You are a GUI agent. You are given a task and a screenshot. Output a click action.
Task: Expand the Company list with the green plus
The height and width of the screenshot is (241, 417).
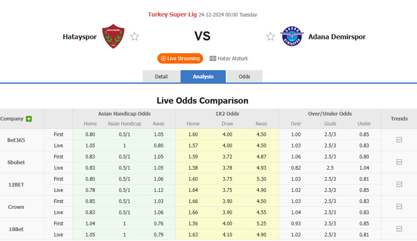(x=28, y=118)
